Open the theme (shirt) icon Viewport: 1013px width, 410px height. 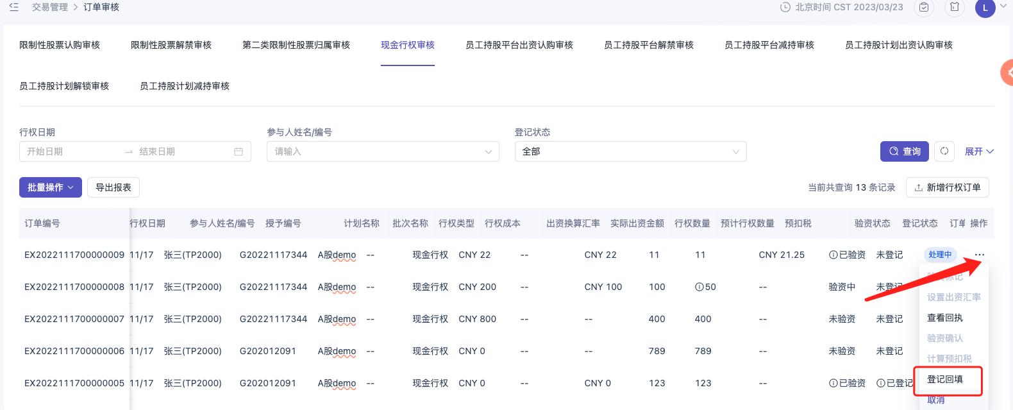pyautogui.click(x=955, y=7)
